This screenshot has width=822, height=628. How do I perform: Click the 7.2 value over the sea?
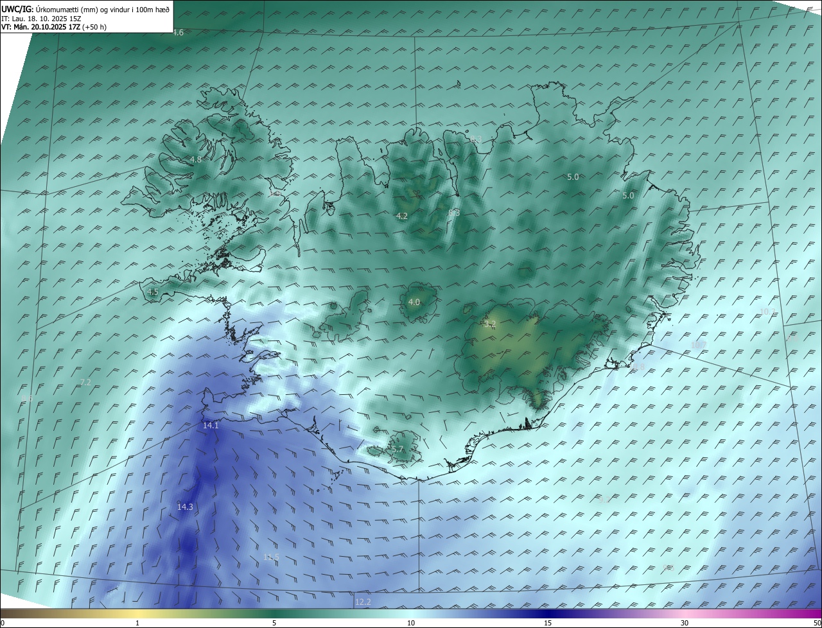[x=85, y=382]
